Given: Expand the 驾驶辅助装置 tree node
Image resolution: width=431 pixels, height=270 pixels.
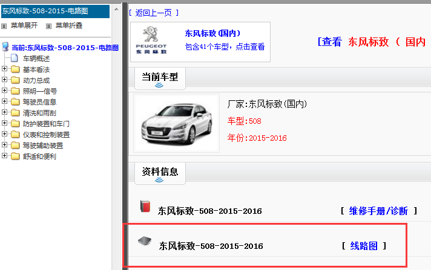Looking at the screenshot, I should pos(4,144).
